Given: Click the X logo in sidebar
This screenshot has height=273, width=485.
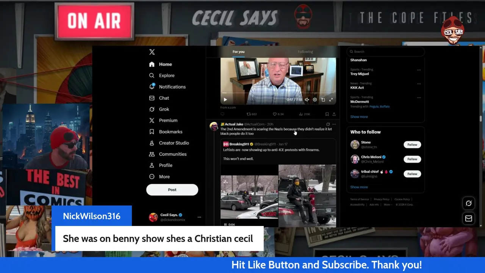Looking at the screenshot, I should point(152,52).
